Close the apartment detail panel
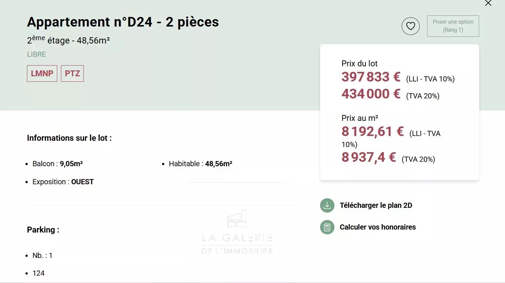The width and height of the screenshot is (505, 283). point(488,3)
